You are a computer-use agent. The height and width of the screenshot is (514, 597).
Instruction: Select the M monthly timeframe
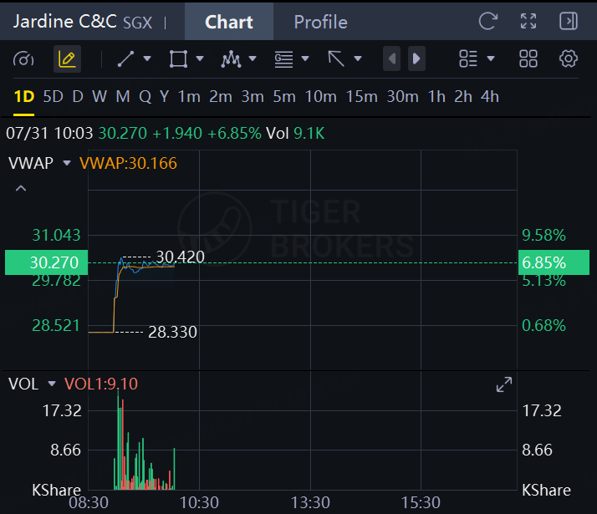(x=123, y=97)
